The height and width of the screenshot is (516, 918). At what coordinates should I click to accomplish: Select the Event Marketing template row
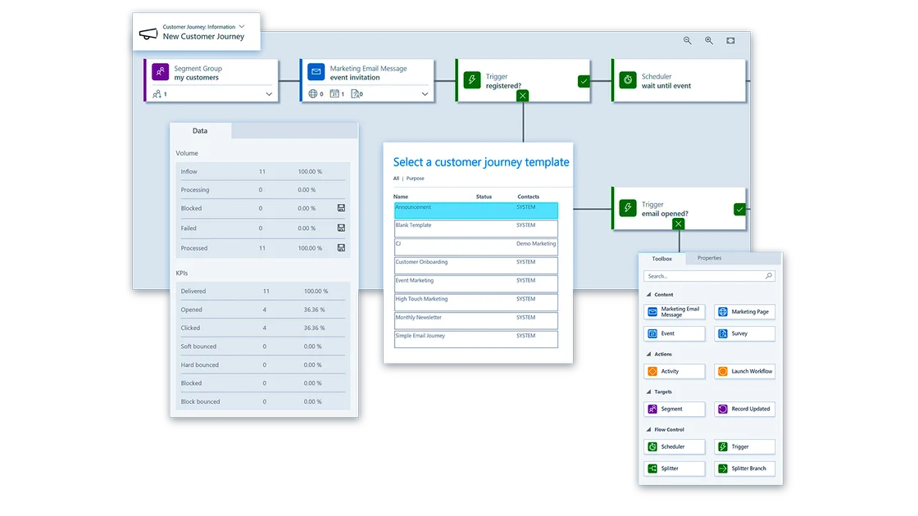476,283
